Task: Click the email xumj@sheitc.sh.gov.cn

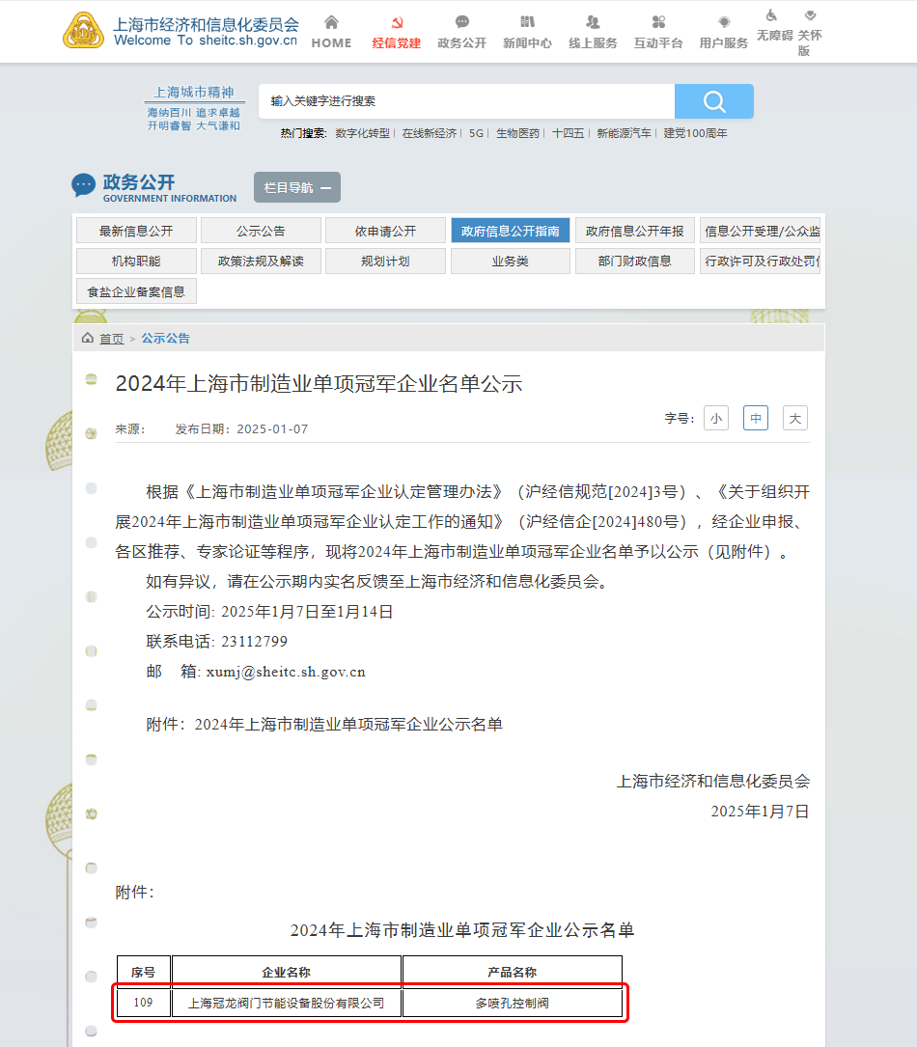Action: click(x=286, y=672)
